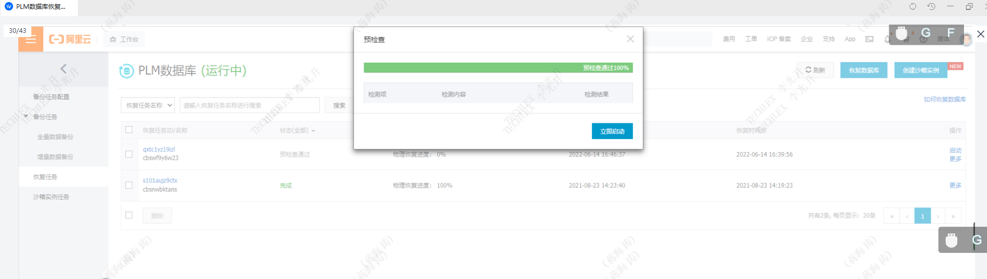Expand the 状态(全部) status filter
The height and width of the screenshot is (279, 987).
(x=297, y=131)
